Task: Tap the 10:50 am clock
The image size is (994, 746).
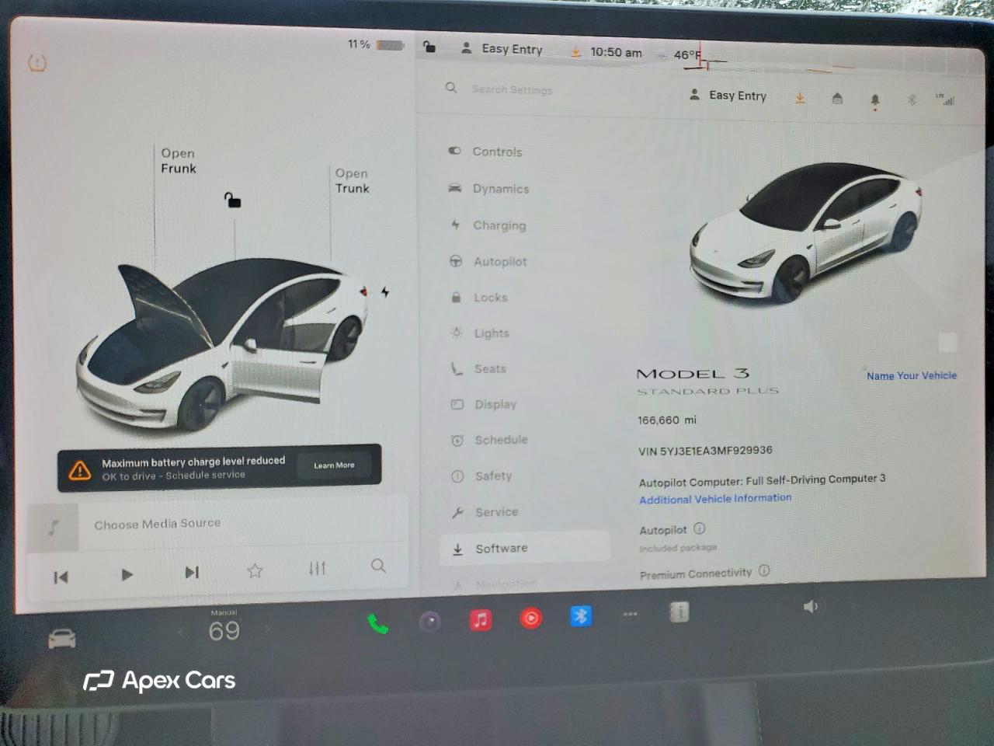Action: [x=616, y=52]
